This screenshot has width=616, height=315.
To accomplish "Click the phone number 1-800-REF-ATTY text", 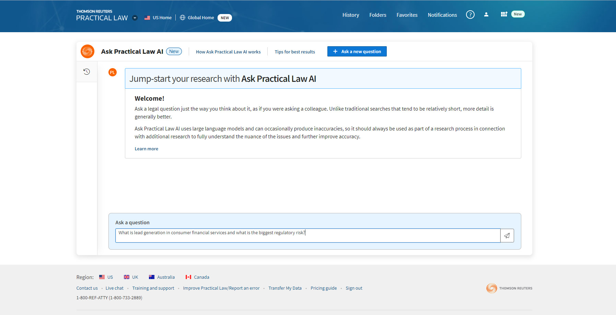I will (x=109, y=298).
